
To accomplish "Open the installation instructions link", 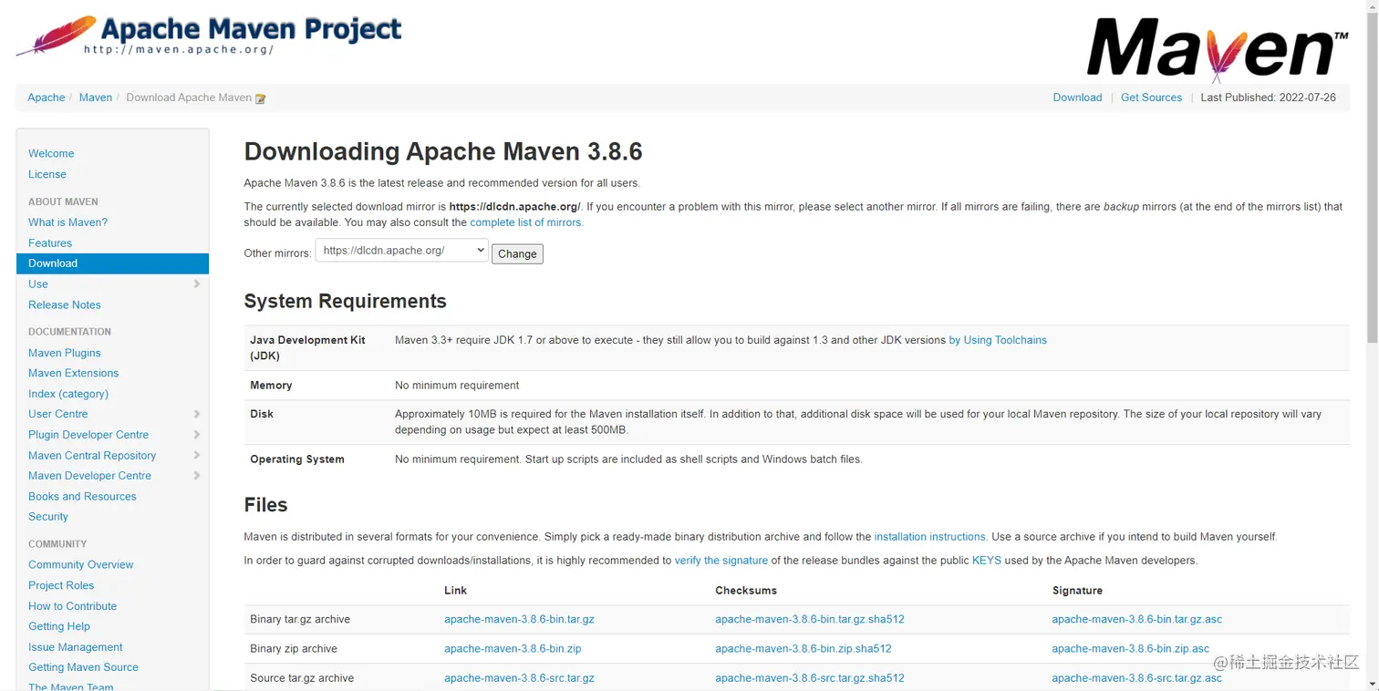I will click(930, 537).
